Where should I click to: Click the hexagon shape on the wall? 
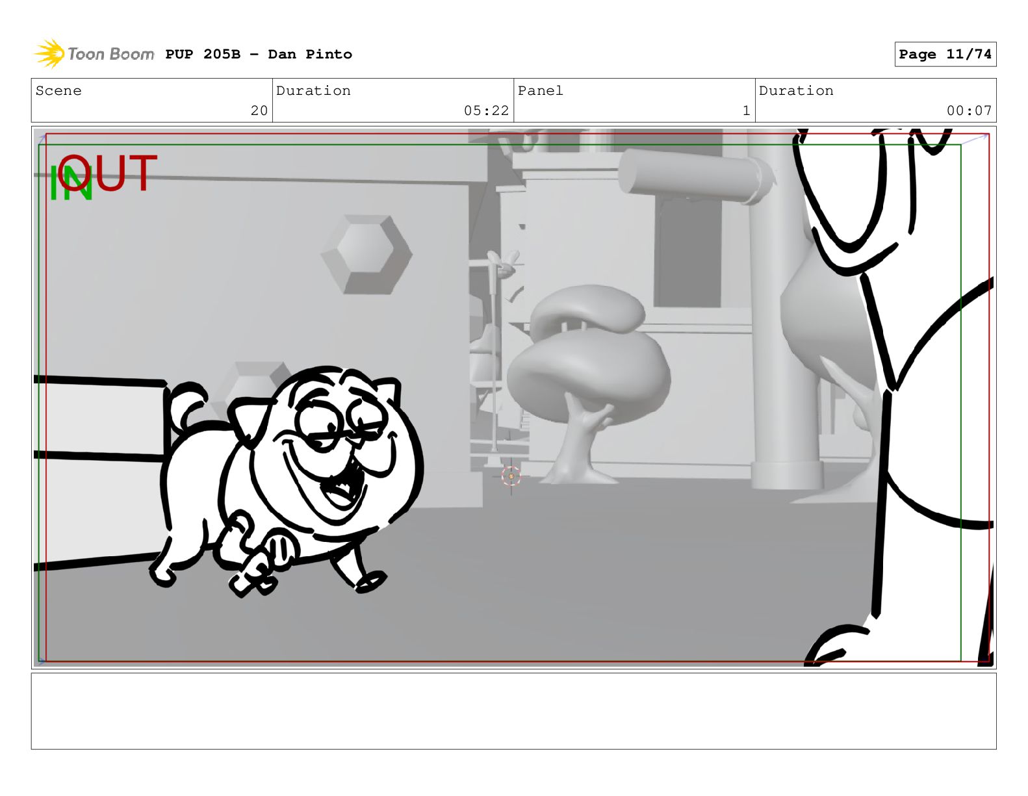pos(367,255)
